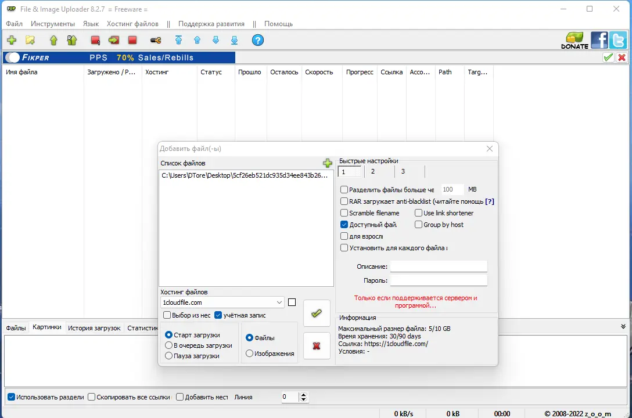Check the Use link shortener option
This screenshot has width=632, height=418.
[418, 213]
